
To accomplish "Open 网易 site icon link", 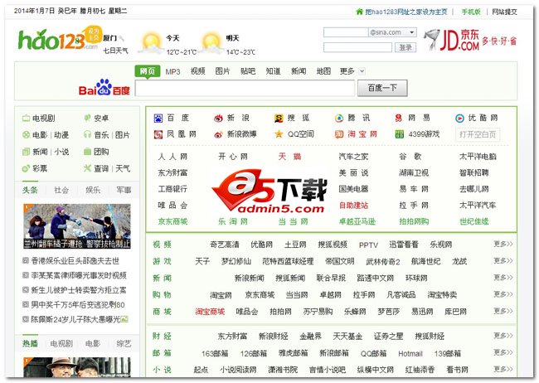I will (x=399, y=119).
